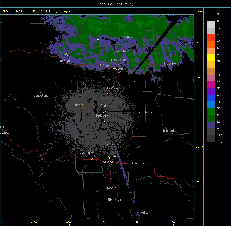This screenshot has height=226, width=231.
Task: Click the brown 45–48 dBZ legend swatch
Action: click(x=211, y=71)
